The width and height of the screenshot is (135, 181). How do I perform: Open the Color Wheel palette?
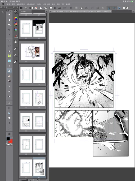(x=16, y=18)
